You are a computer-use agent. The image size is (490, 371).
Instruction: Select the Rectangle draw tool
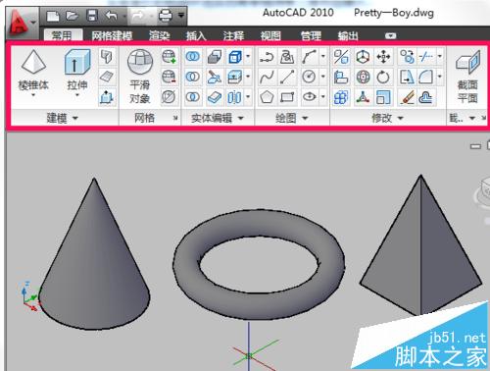[x=287, y=97]
